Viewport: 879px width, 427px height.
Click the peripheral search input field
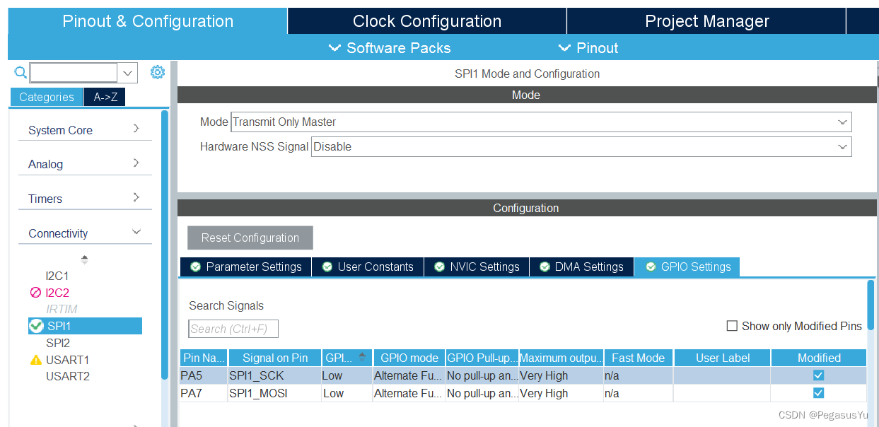point(74,72)
